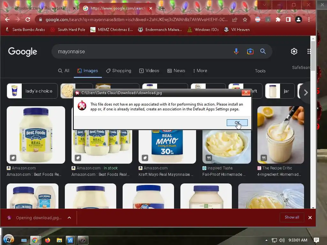Open the action center notification icon
Screen dimensions: 327x245
point(316,240)
